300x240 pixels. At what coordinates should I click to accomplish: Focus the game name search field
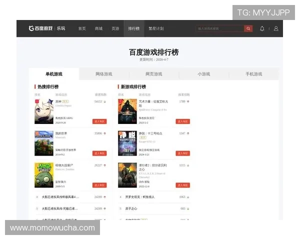click(220, 28)
